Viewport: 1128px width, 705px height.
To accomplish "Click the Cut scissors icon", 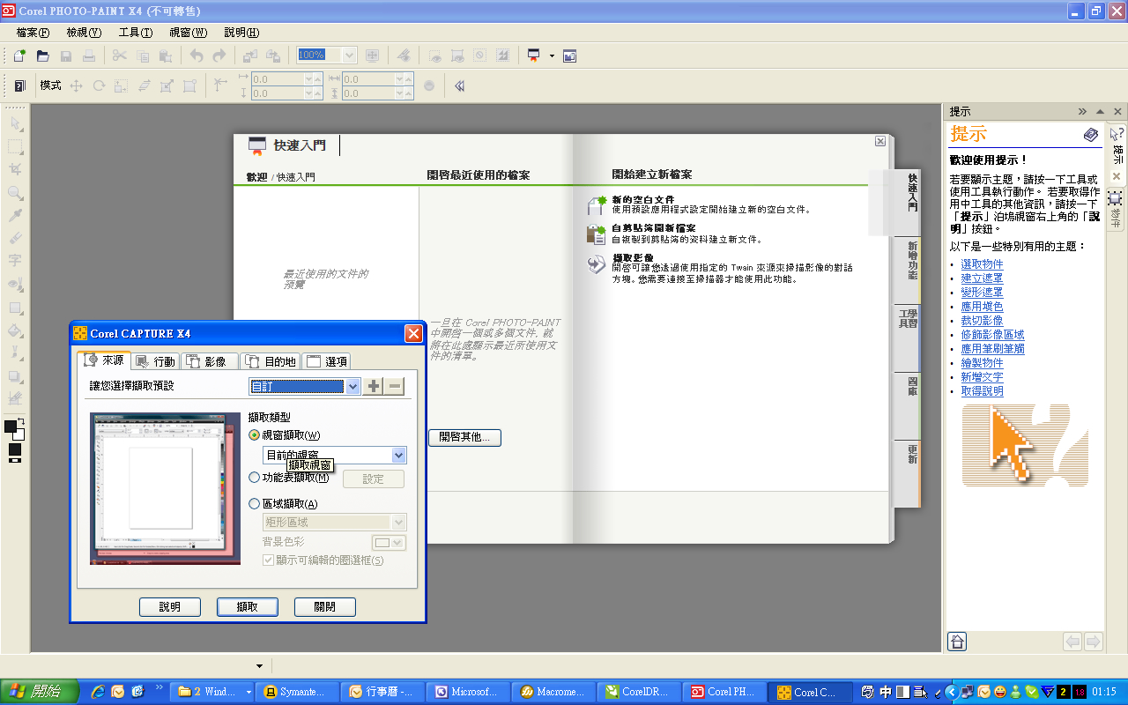I will (119, 56).
